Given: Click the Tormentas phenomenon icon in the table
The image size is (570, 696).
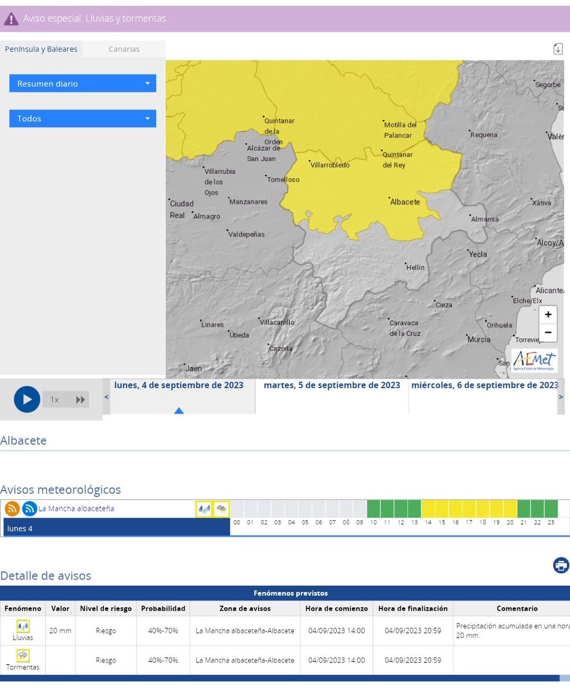Looking at the screenshot, I should click(x=23, y=656).
